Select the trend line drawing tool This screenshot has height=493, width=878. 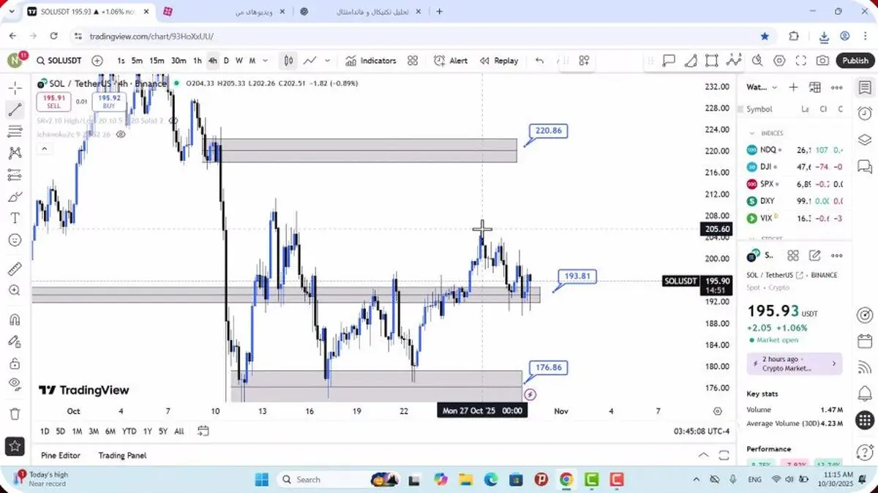15,110
